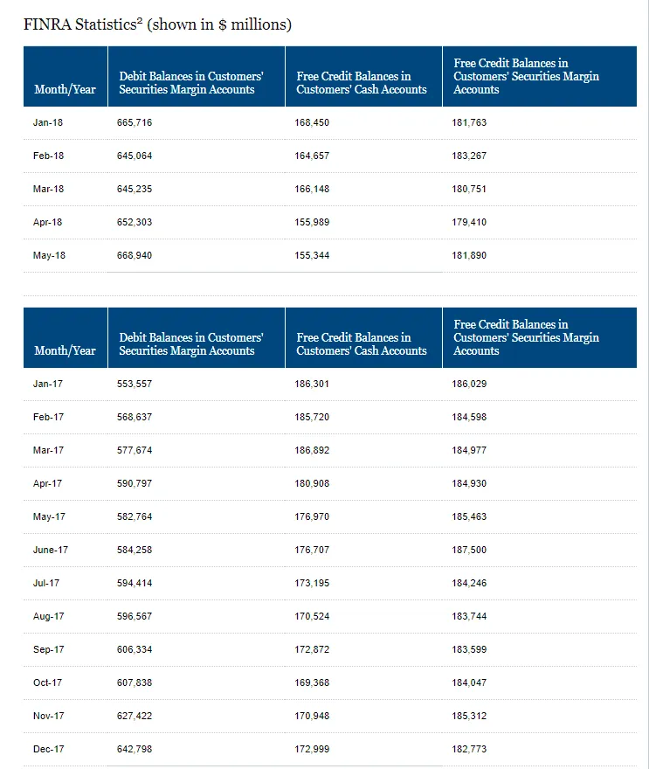Click Month/Year header above Jan-17 row
Image resolution: width=649 pixels, height=769 pixels.
65,350
